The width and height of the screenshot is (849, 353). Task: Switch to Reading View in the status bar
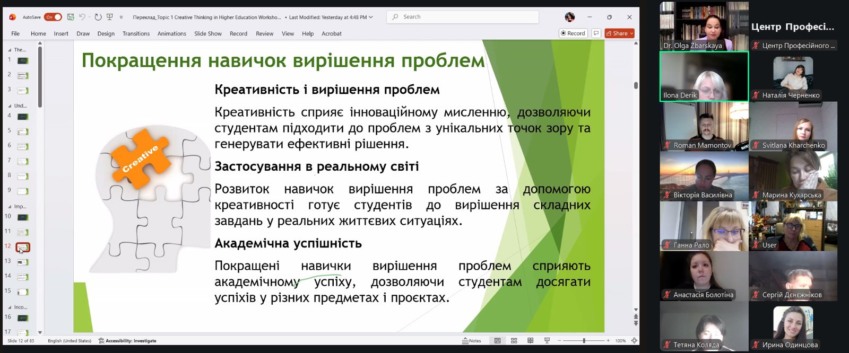coord(531,341)
